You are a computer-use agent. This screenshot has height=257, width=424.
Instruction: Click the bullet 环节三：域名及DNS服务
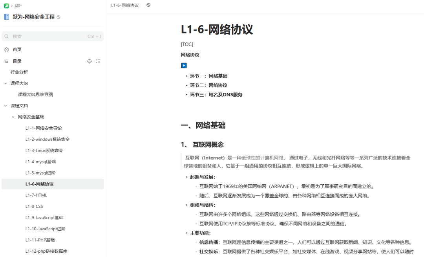[x=216, y=95]
